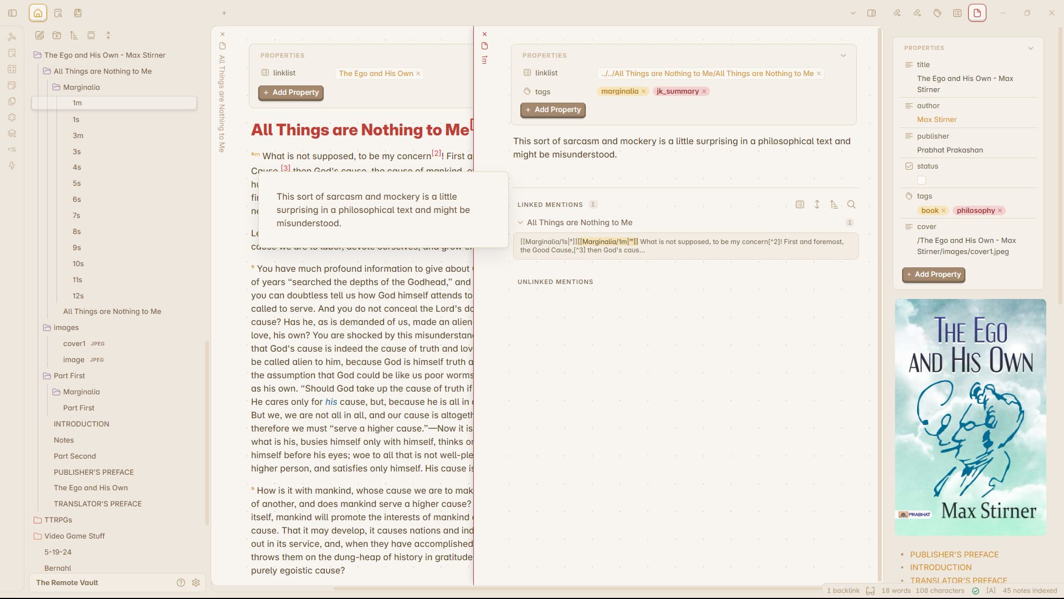Click Add Property in sidebar properties
Screen dimensions: 1064x599
[x=933, y=275]
